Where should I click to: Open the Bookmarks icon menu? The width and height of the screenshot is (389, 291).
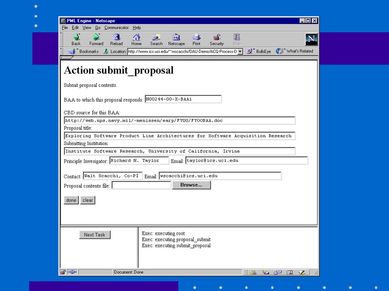pos(72,51)
